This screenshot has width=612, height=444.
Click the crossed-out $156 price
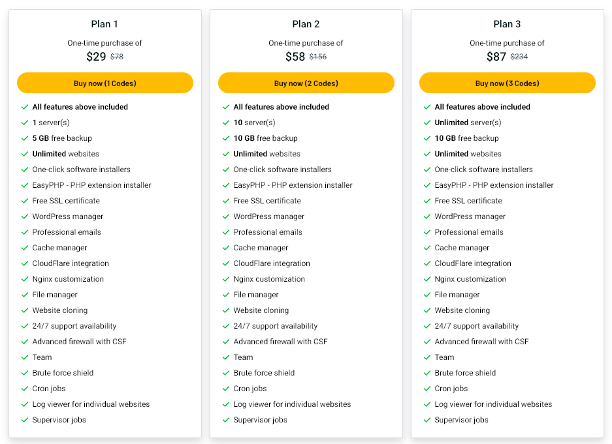[318, 57]
